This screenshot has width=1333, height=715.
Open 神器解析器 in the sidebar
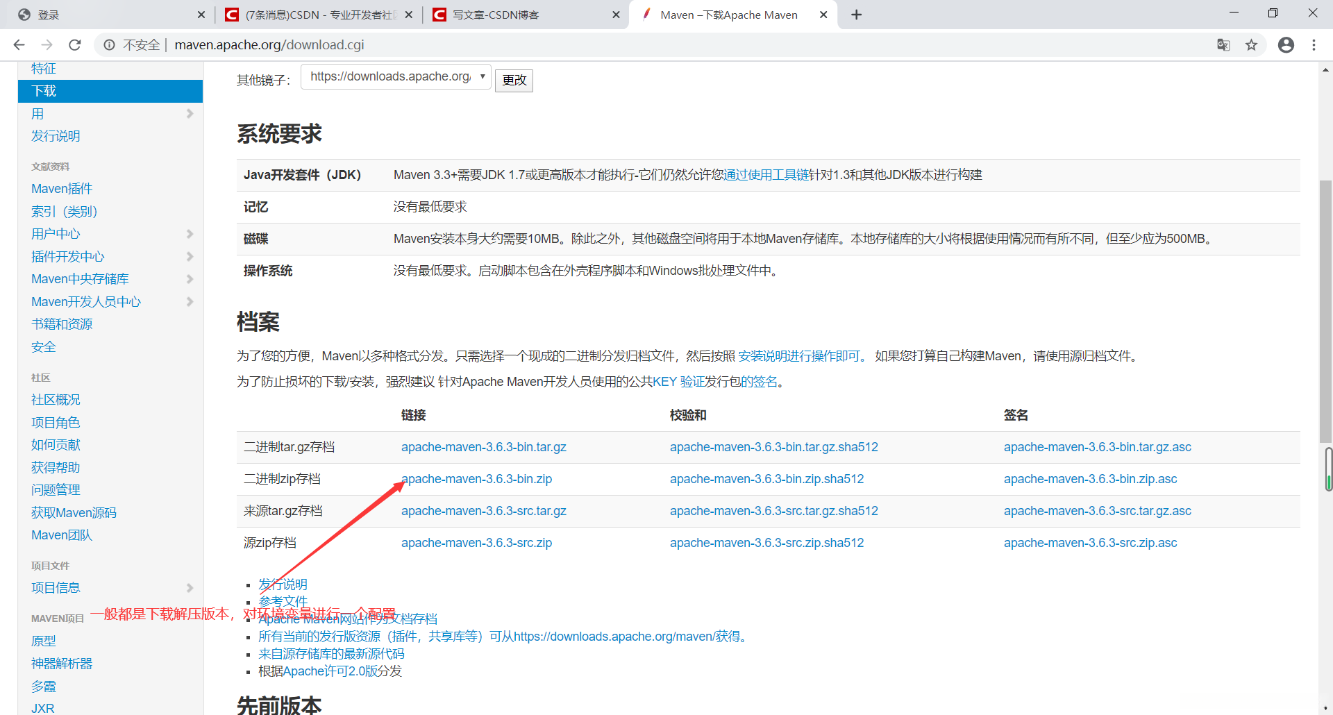62,664
